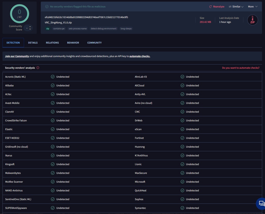Click the file hash efcd4821bfa53c...

click(x=86, y=17)
